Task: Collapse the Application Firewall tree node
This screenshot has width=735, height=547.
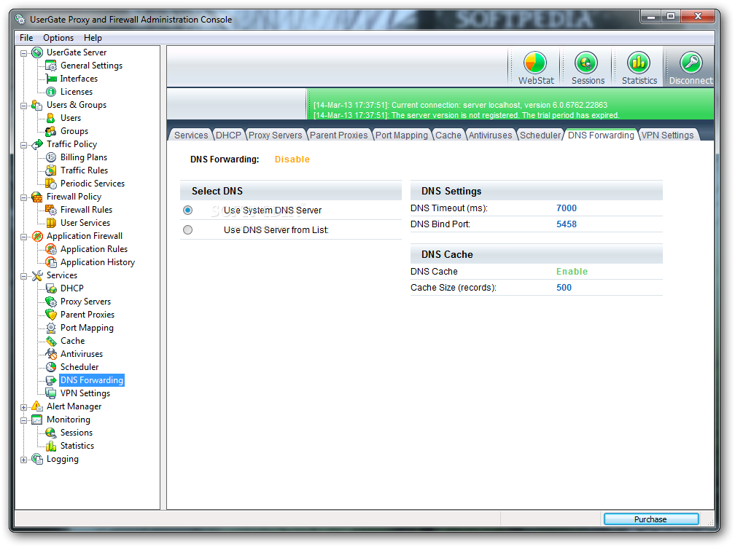Action: tap(23, 237)
